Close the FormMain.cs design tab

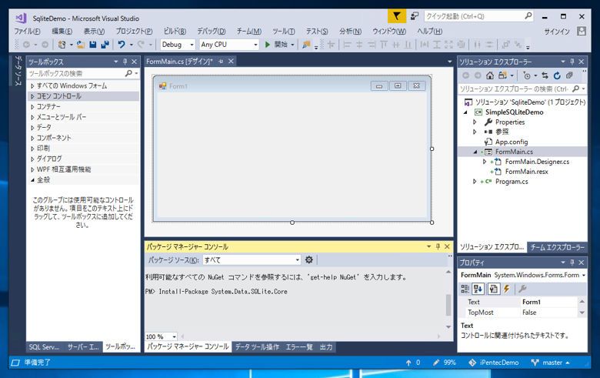pyautogui.click(x=231, y=62)
